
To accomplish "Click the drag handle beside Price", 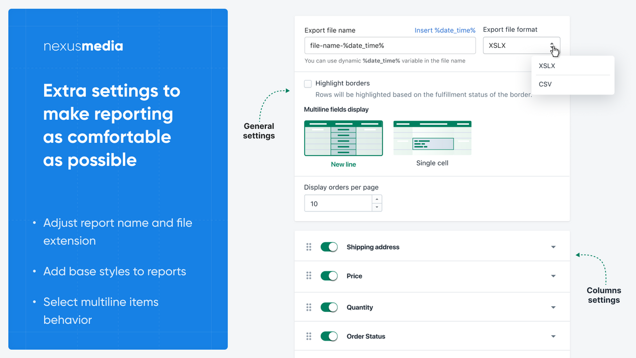I will tap(309, 276).
